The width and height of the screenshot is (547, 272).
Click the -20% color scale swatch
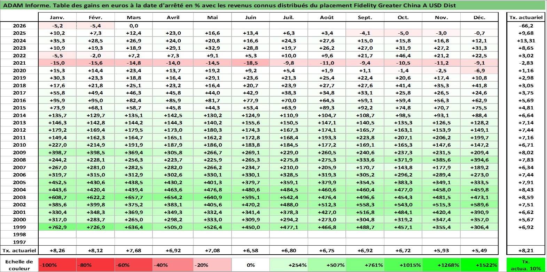212,265
